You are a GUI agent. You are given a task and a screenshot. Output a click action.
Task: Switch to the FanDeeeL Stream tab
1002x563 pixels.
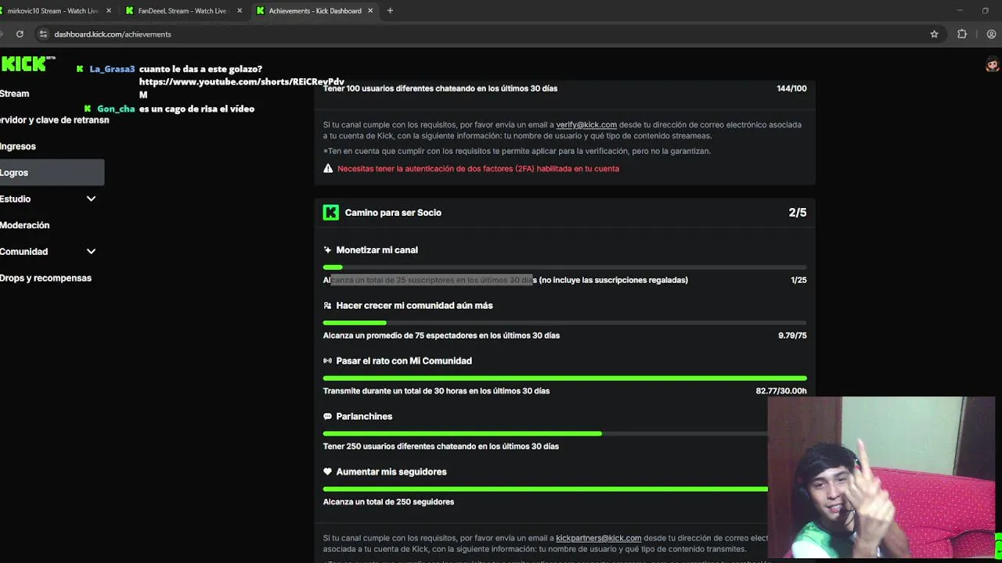pyautogui.click(x=182, y=11)
